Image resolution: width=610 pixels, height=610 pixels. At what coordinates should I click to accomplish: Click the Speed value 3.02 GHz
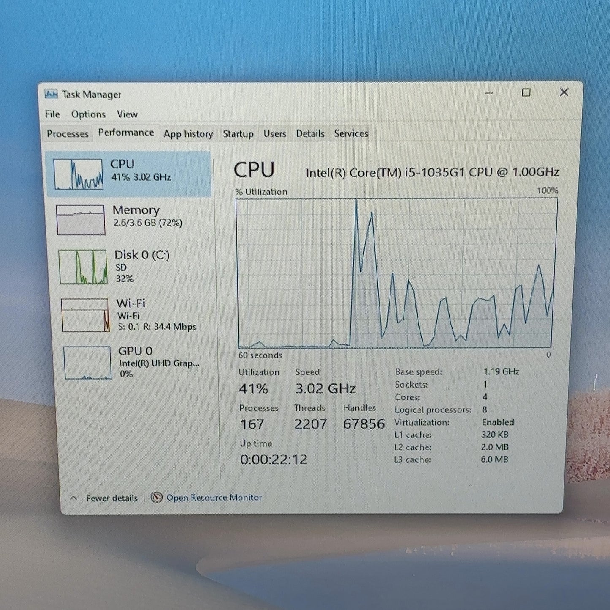coord(325,388)
